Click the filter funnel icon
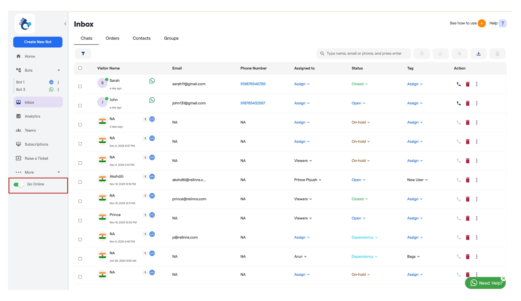Screen dimensions: 521x301 pyautogui.click(x=83, y=54)
